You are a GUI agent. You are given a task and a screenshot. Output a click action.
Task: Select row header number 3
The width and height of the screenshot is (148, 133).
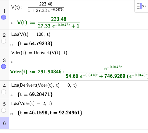(4, 60)
